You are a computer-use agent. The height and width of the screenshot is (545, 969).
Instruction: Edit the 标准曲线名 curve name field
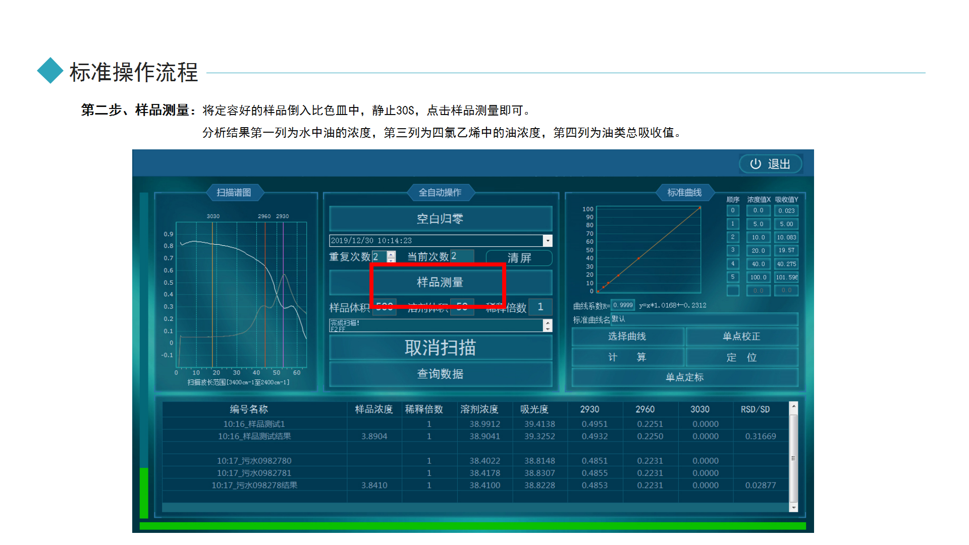704,319
